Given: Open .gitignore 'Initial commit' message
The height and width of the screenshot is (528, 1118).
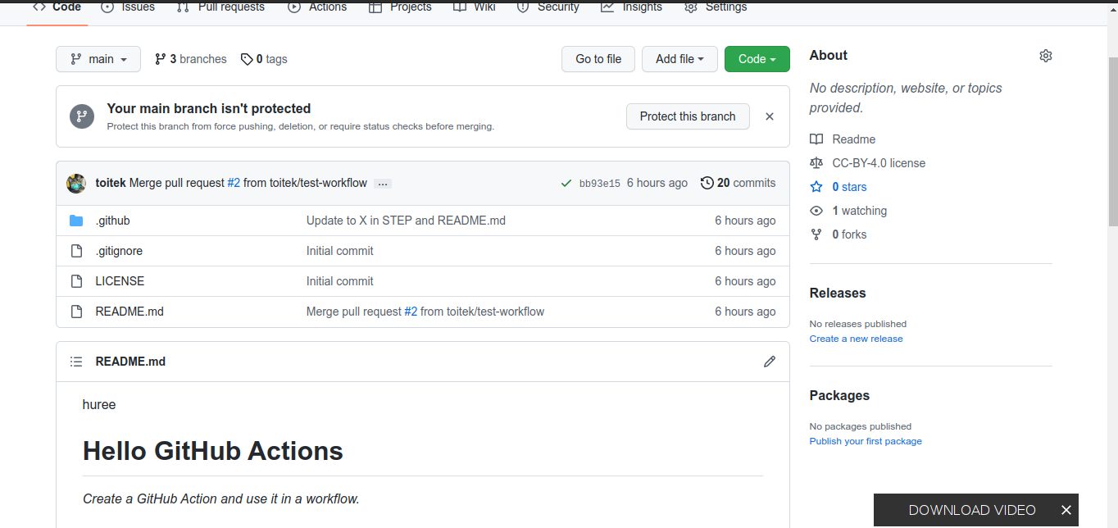Looking at the screenshot, I should pyautogui.click(x=339, y=251).
